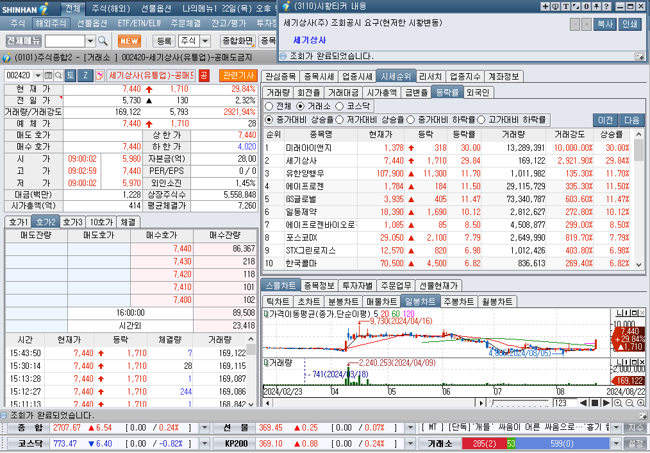Screen dimensions: 650x453
Task: Open help question mark in ticker window
Action: pyautogui.click(x=606, y=6)
